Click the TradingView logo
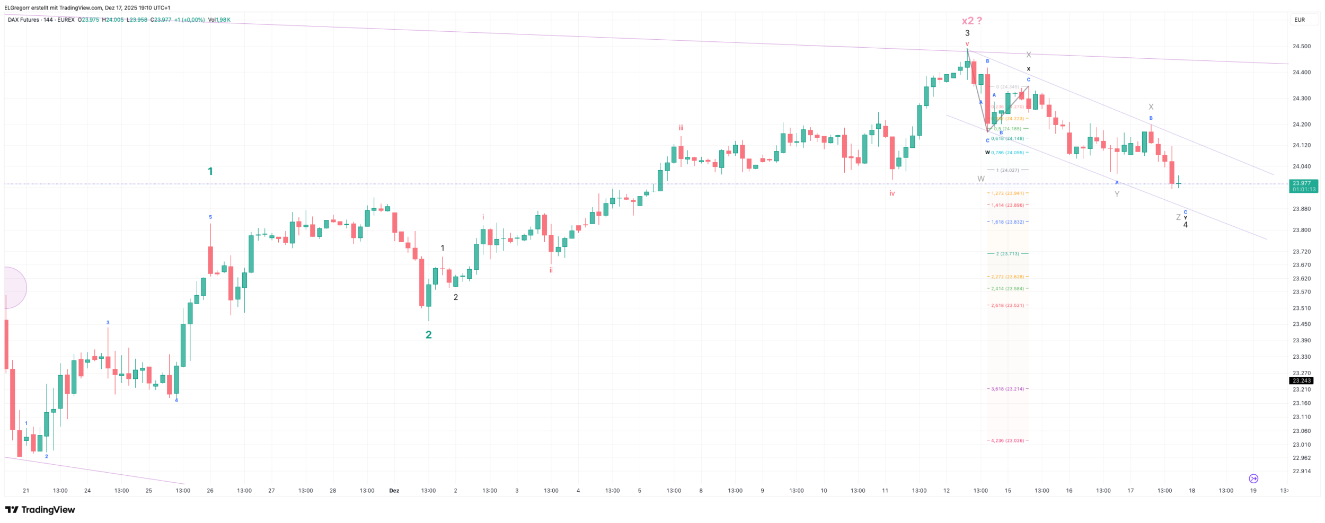Screen dimensions: 1325x523 (x=40, y=510)
